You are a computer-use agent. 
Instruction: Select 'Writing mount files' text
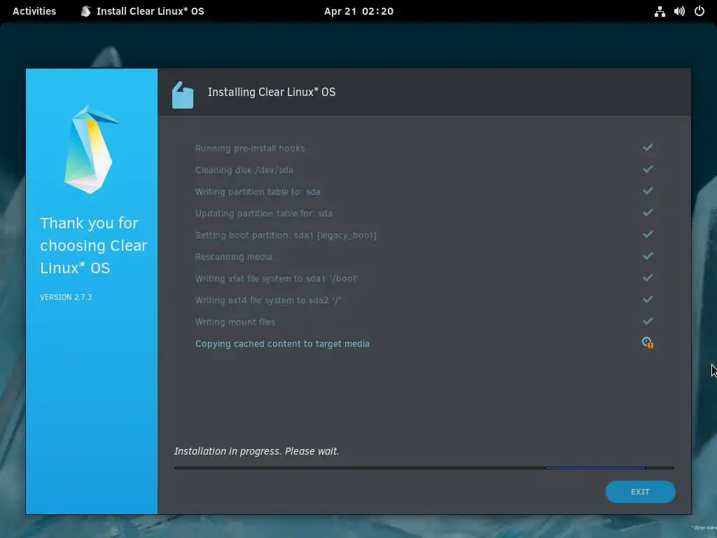pyautogui.click(x=235, y=322)
